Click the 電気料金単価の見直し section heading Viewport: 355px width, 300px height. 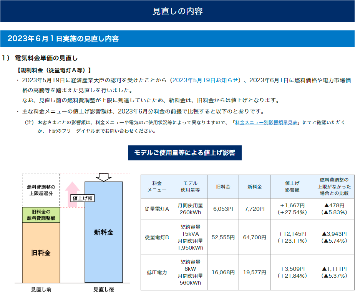point(46,58)
